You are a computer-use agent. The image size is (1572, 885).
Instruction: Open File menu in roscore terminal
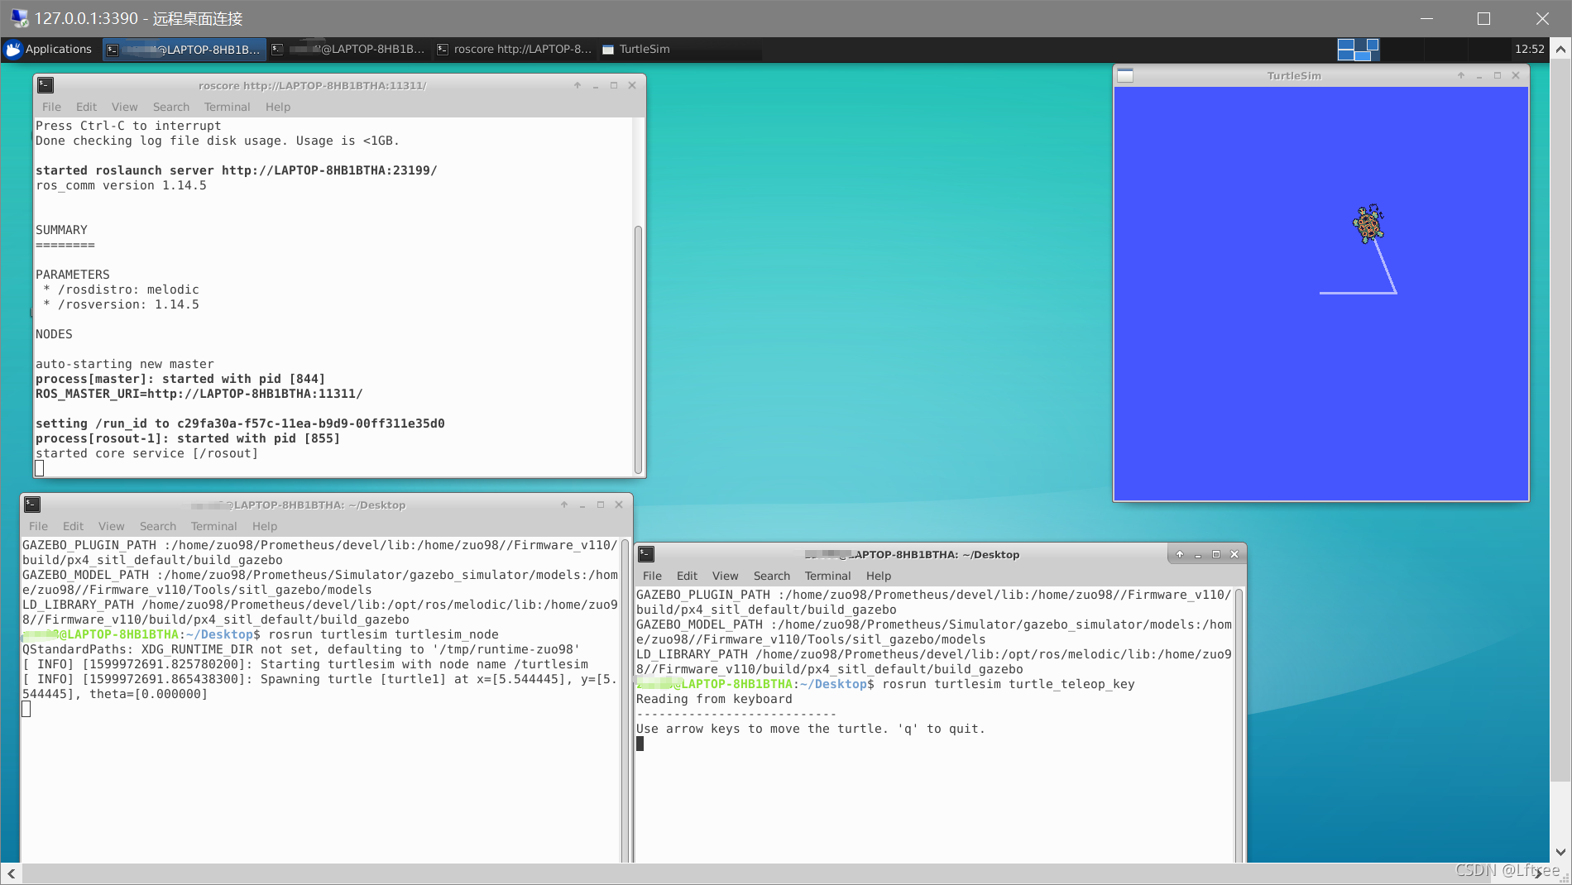tap(51, 107)
